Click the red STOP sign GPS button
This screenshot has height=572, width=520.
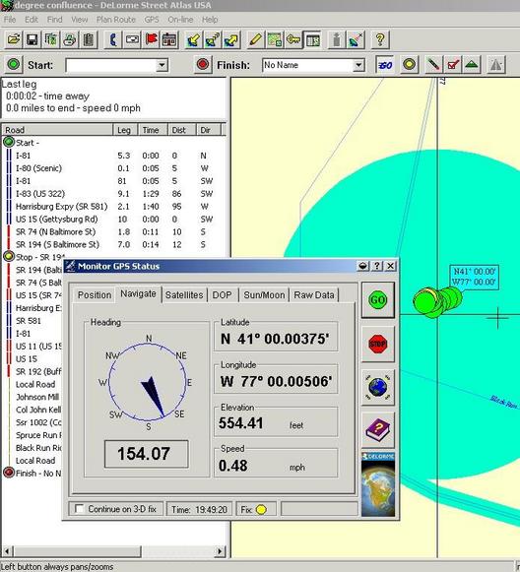[377, 344]
